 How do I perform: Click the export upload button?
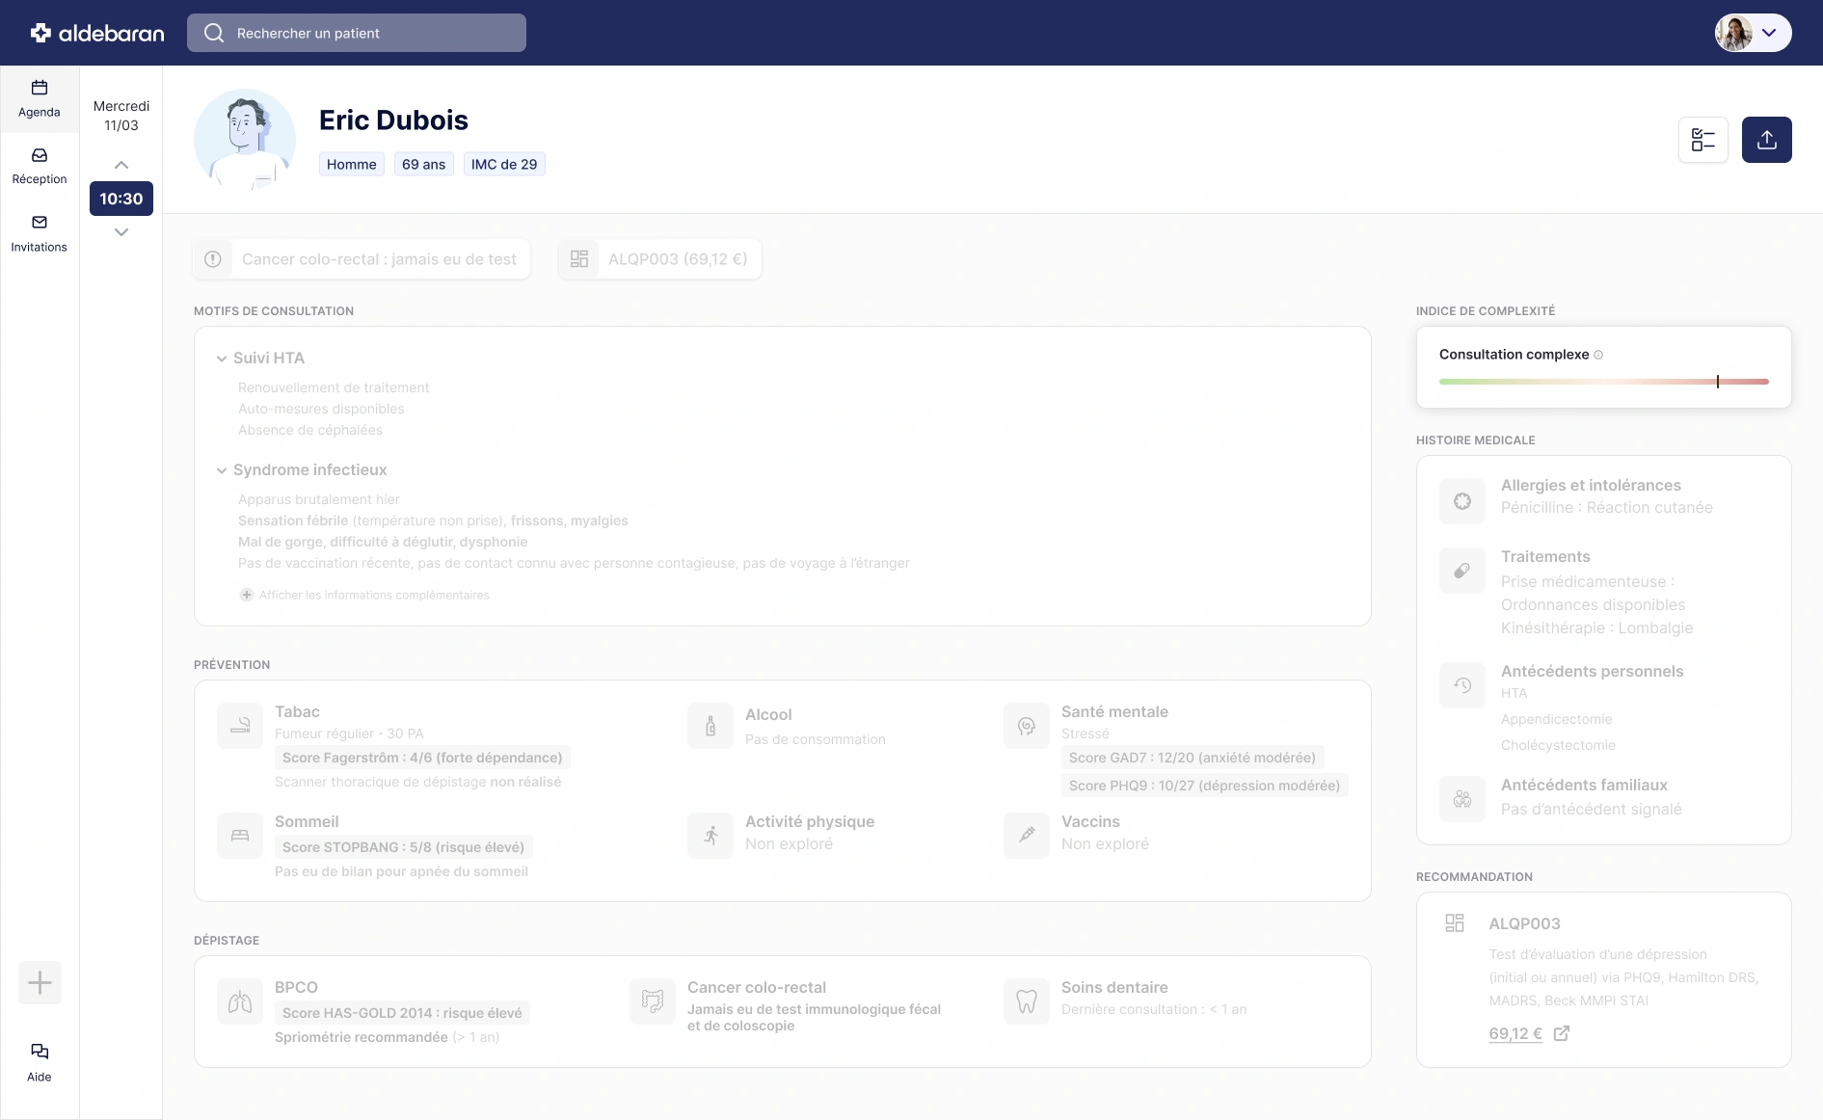[1767, 140]
